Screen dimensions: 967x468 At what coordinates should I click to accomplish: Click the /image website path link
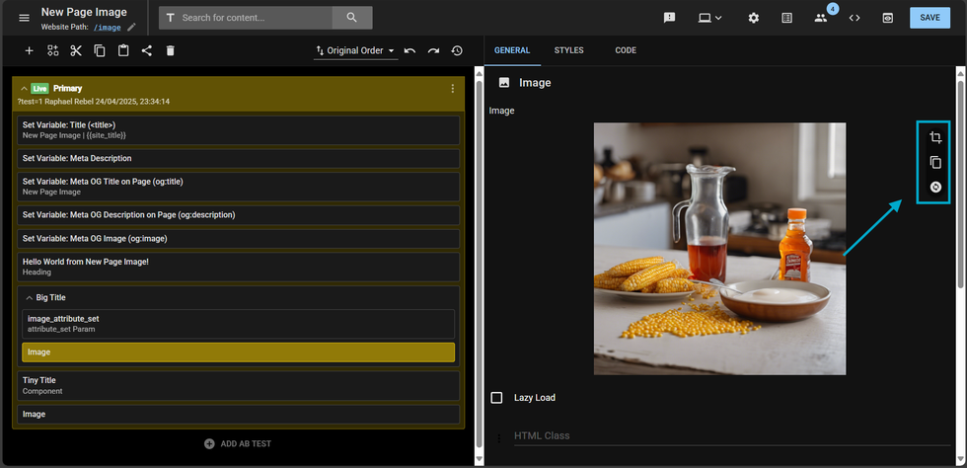tap(108, 28)
